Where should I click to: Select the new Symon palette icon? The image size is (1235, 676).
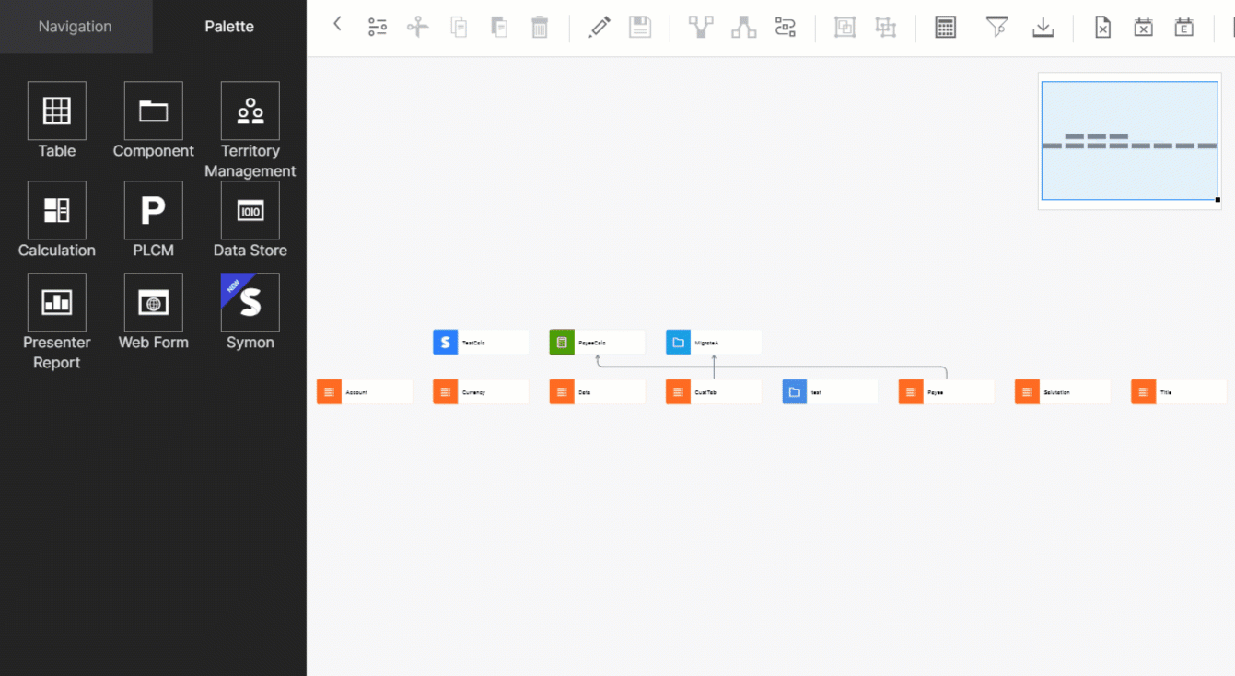pyautogui.click(x=250, y=302)
